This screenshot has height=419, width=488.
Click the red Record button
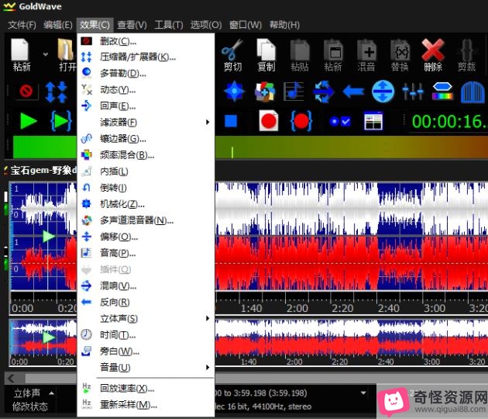pos(269,121)
